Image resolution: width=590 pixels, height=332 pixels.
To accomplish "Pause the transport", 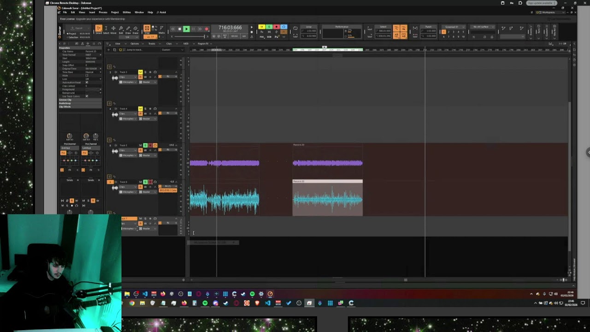I will [193, 29].
